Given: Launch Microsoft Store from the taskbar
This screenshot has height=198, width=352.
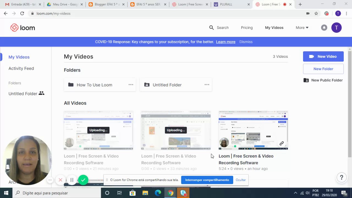Looking at the screenshot, I should coord(132,193).
